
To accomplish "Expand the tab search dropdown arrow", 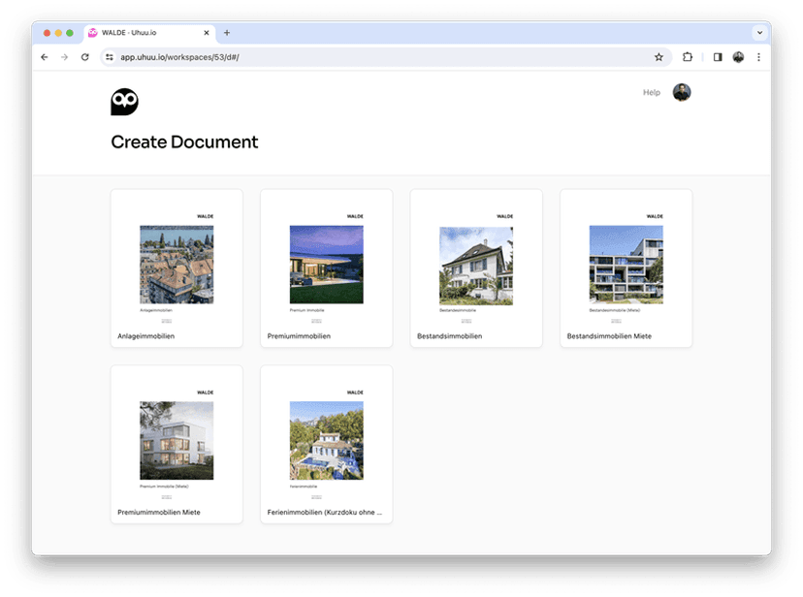I will coord(759,33).
